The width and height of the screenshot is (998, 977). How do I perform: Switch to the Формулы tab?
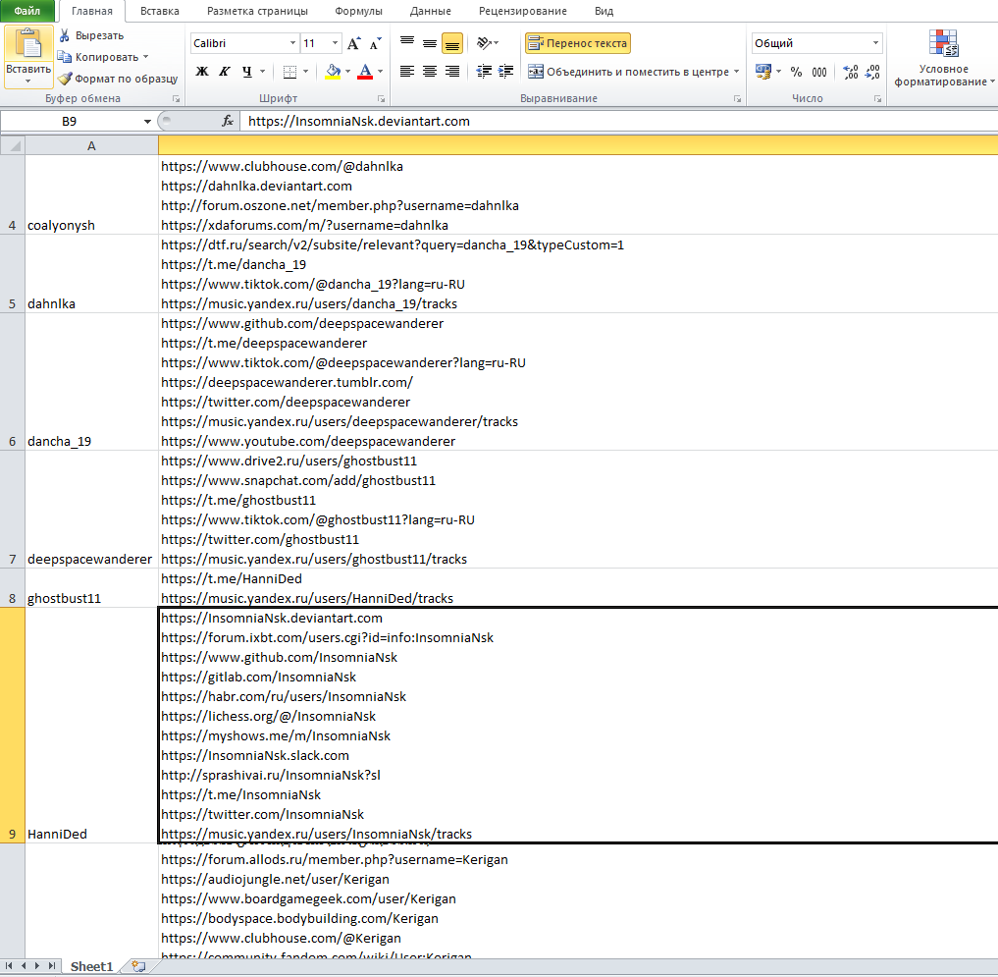point(358,11)
